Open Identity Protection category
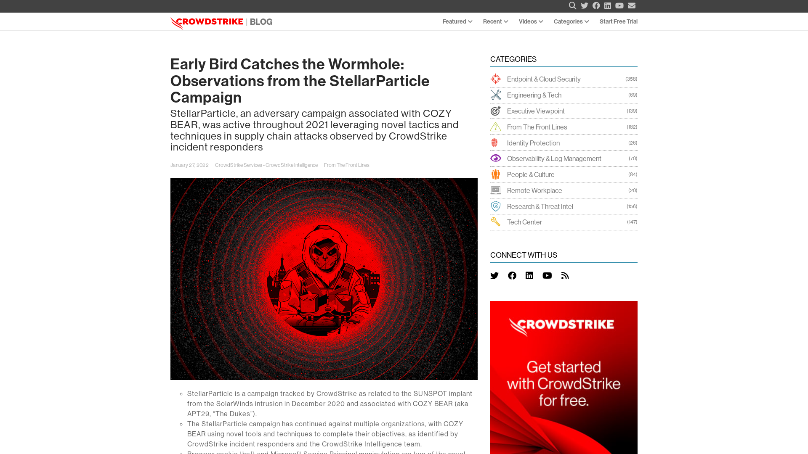Screen dimensions: 808x454 [x=534, y=143]
